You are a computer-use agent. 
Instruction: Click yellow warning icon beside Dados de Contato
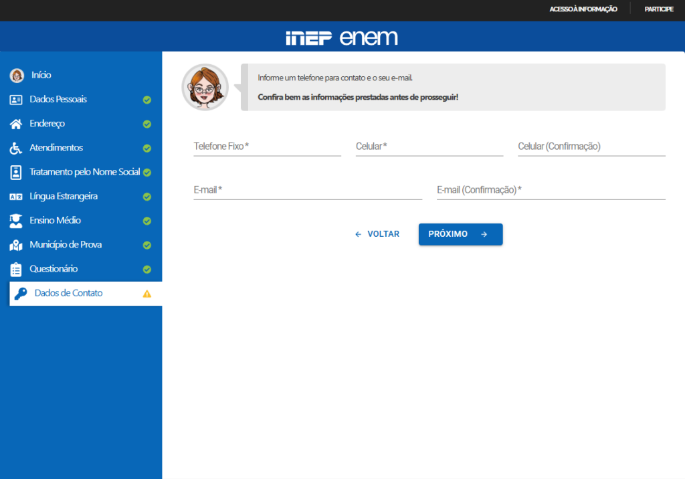(147, 294)
